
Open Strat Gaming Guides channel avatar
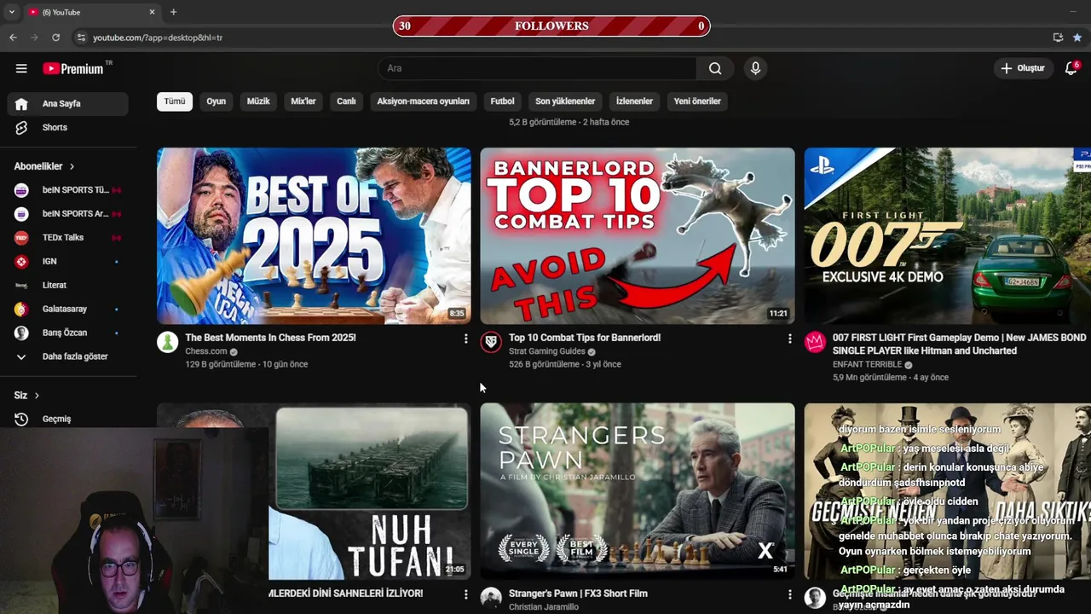(491, 343)
